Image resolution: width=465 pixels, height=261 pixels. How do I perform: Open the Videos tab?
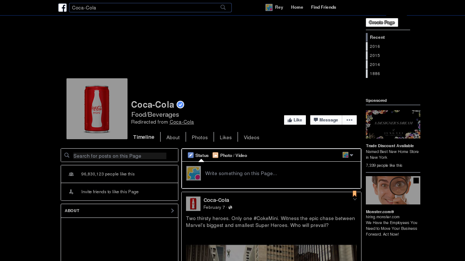[x=251, y=137]
